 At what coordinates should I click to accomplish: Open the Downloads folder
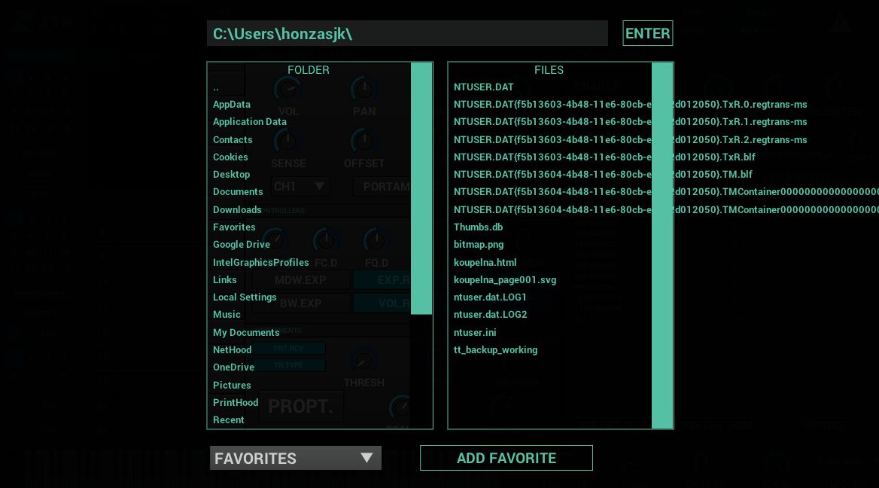click(x=236, y=209)
